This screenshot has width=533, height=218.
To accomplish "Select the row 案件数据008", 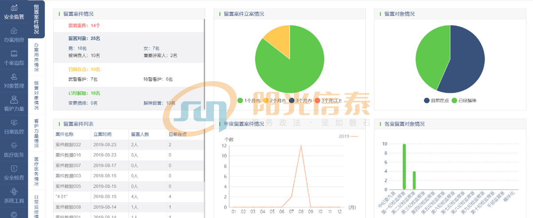I will click(128, 207).
